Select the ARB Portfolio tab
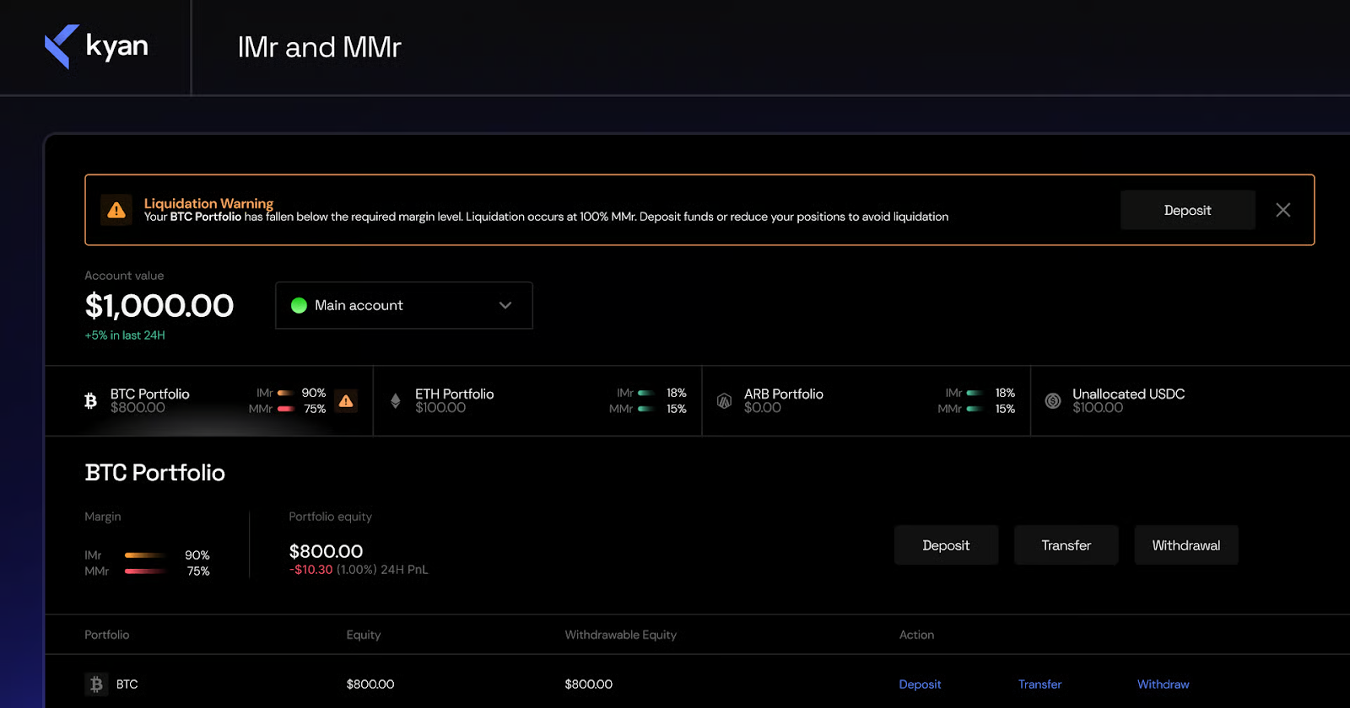1350x708 pixels. point(866,401)
